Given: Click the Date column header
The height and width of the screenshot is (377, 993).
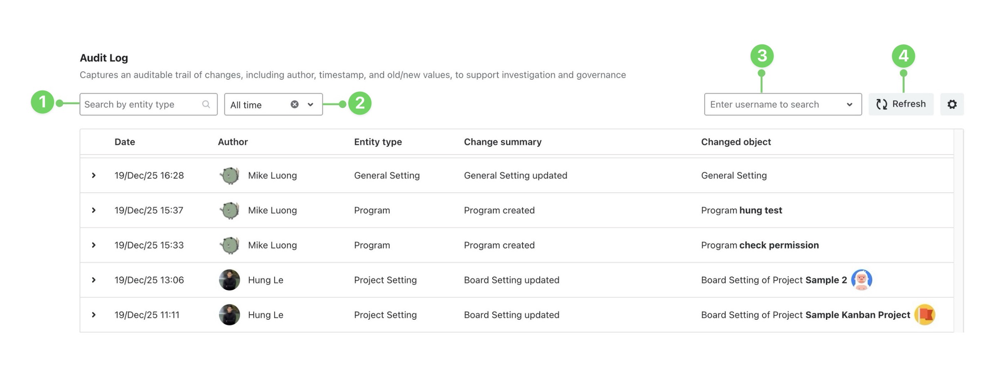Looking at the screenshot, I should [x=125, y=142].
